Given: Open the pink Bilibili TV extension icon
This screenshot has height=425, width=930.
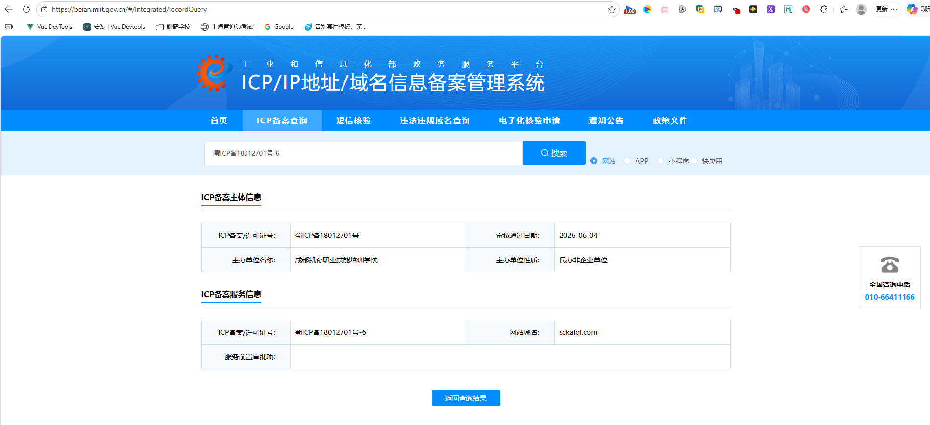Looking at the screenshot, I should [x=665, y=9].
